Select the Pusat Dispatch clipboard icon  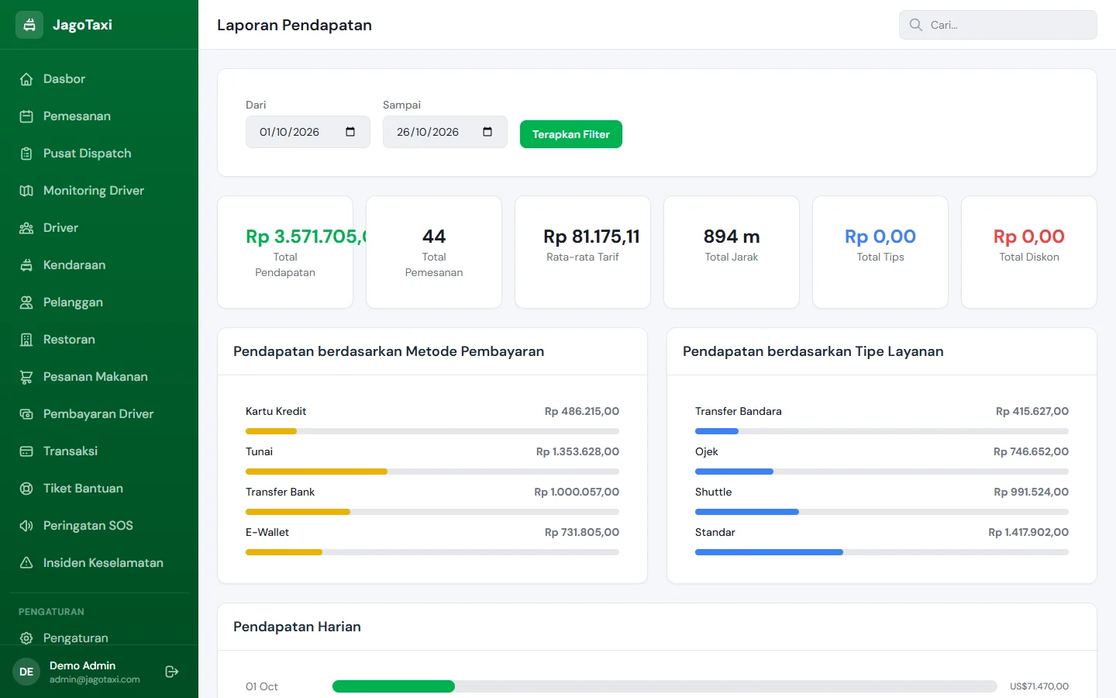(26, 154)
